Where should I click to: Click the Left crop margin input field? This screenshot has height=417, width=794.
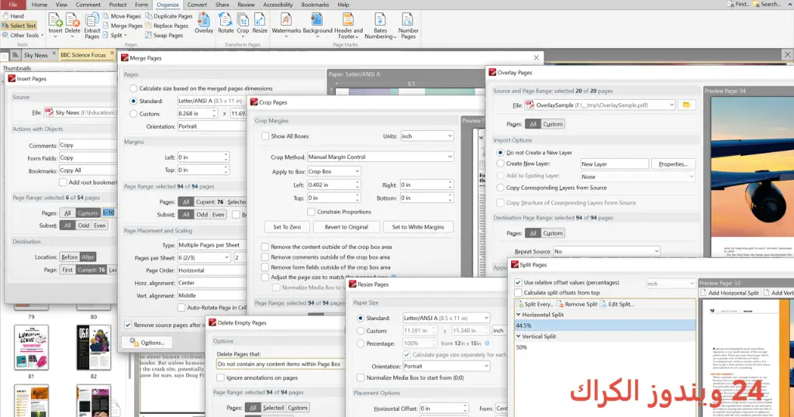(x=333, y=184)
